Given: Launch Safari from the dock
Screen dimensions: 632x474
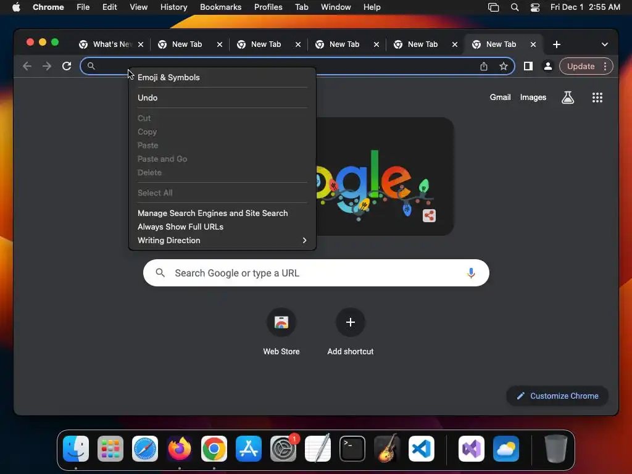Looking at the screenshot, I should pos(144,449).
